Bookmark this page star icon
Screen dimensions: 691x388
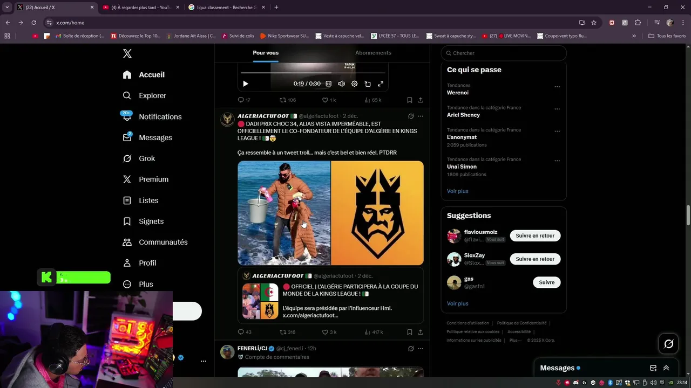(594, 23)
